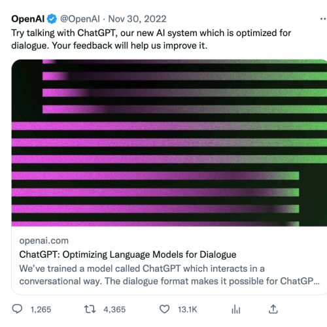Image resolution: width=327 pixels, height=327 pixels.
Task: Click the openai.com domain on the card
Action: (44, 241)
